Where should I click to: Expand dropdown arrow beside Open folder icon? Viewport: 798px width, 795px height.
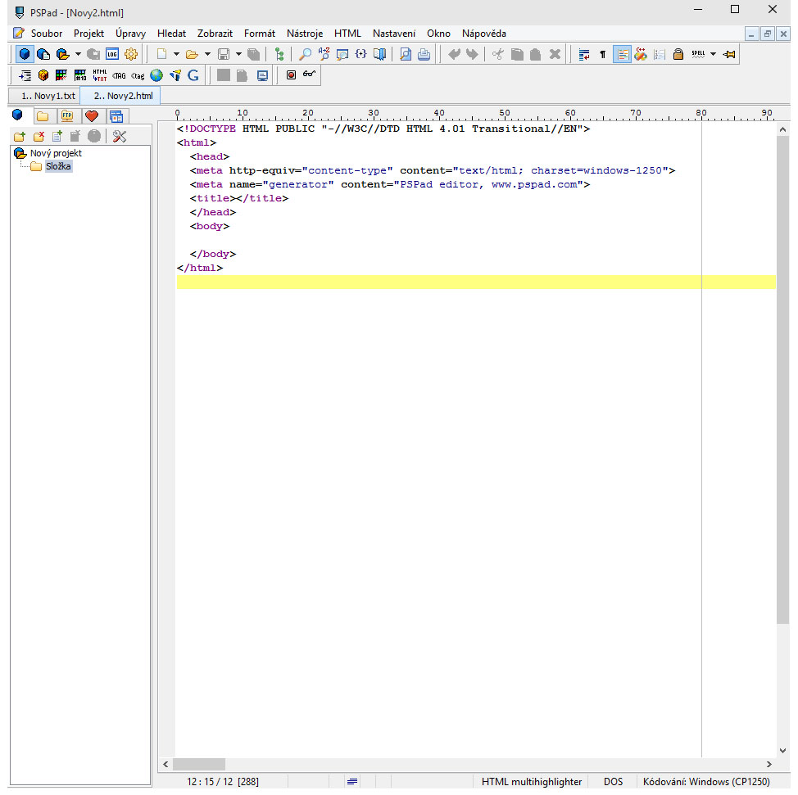207,55
